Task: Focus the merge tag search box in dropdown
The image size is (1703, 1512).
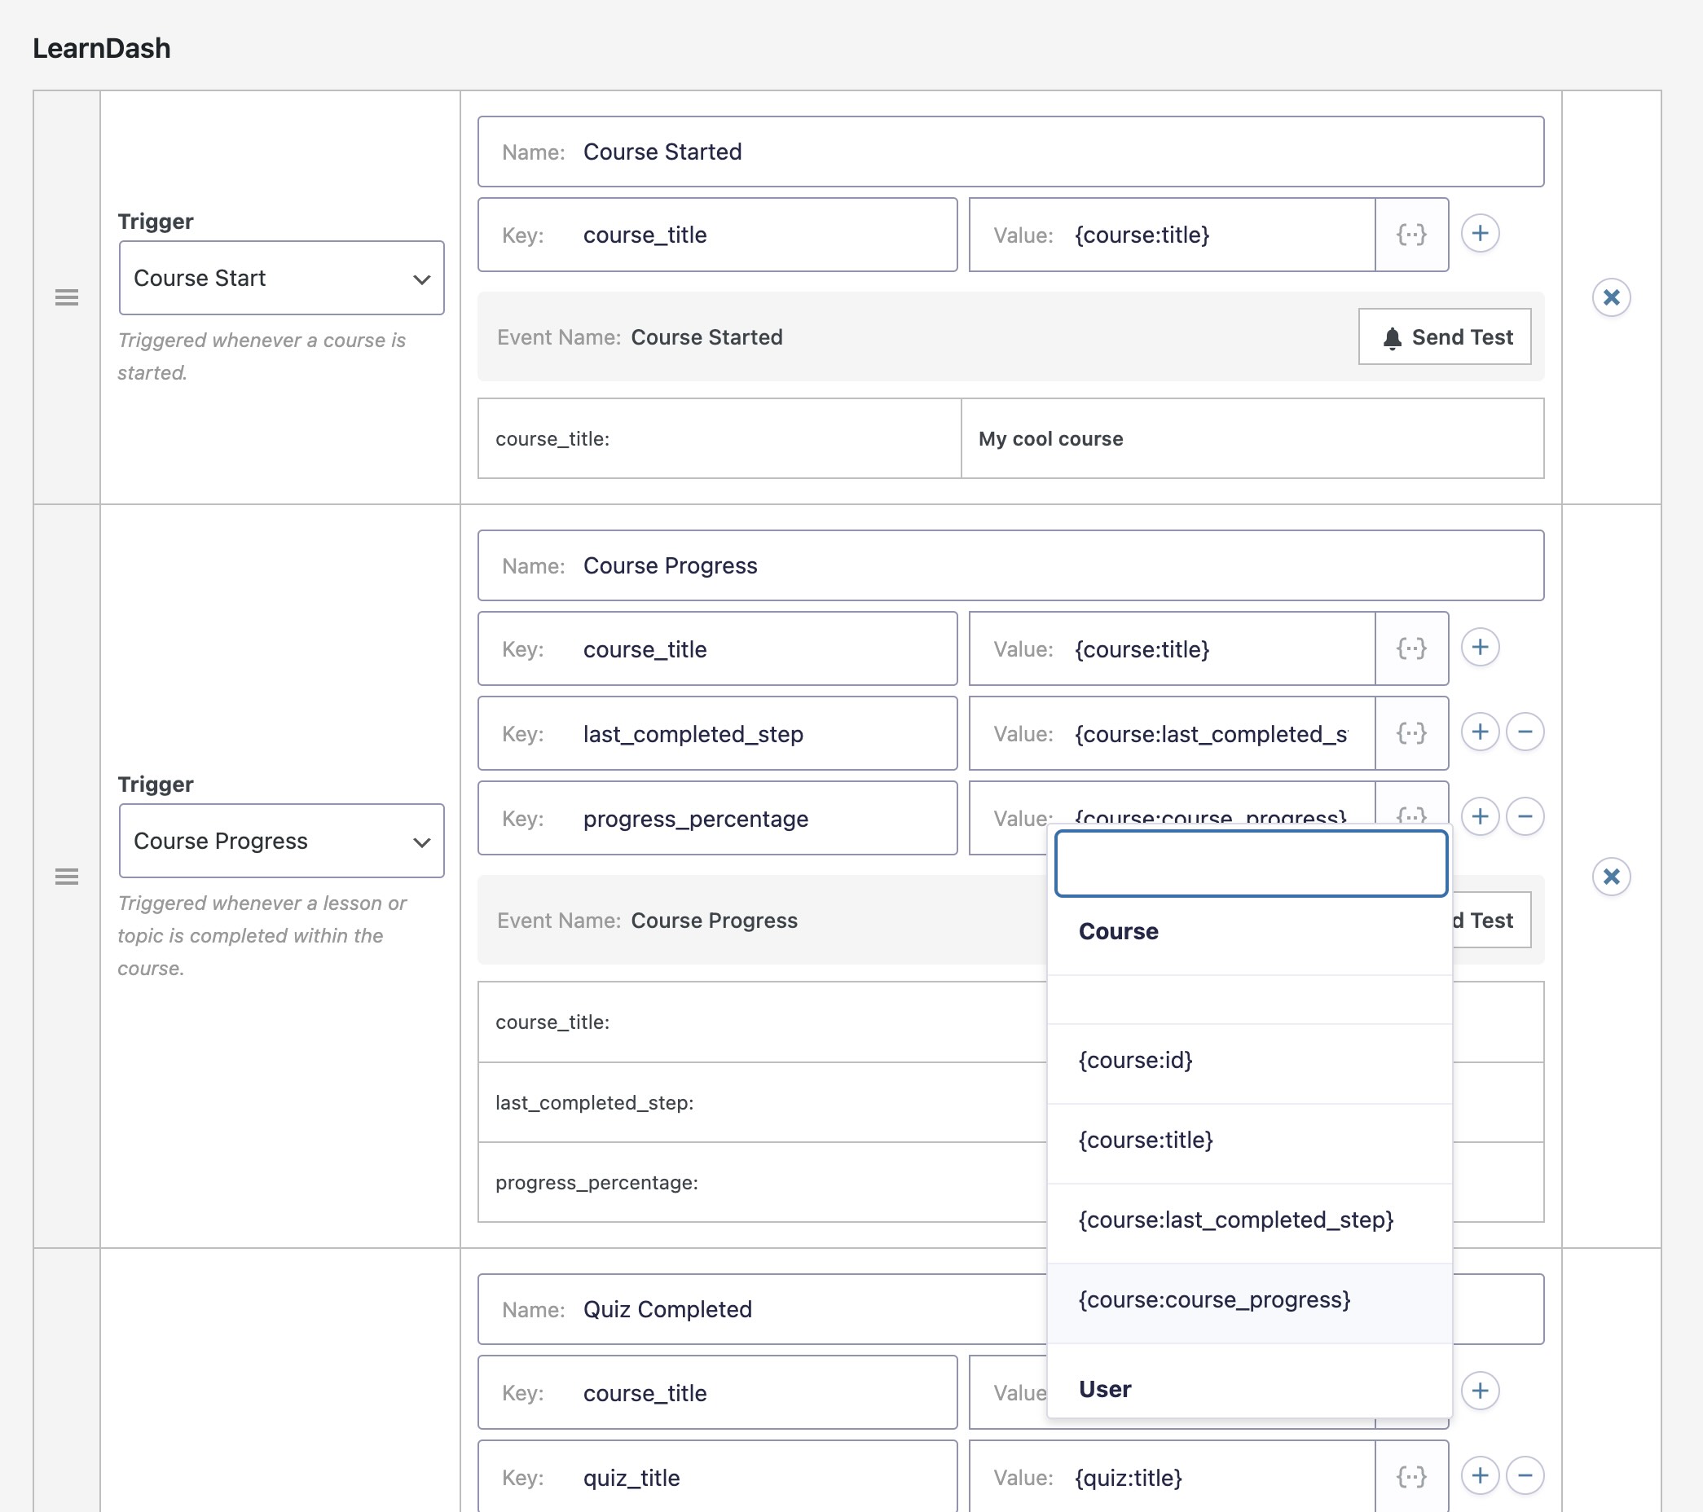Action: click(x=1251, y=864)
